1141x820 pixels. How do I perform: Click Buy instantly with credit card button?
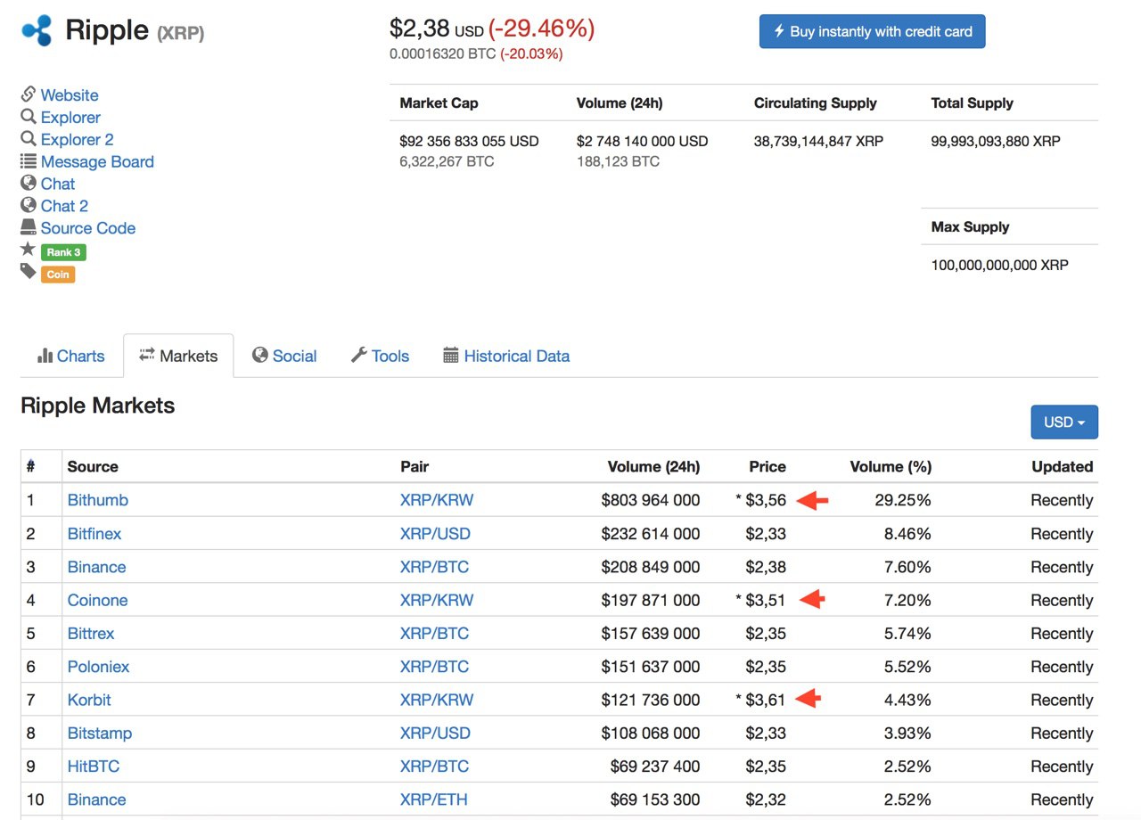[872, 31]
